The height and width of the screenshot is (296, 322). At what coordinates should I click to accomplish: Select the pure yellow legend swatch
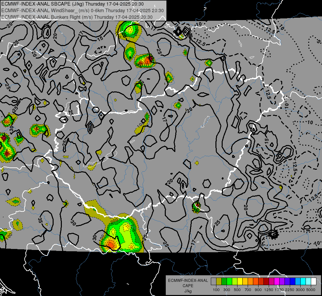click(x=240, y=281)
